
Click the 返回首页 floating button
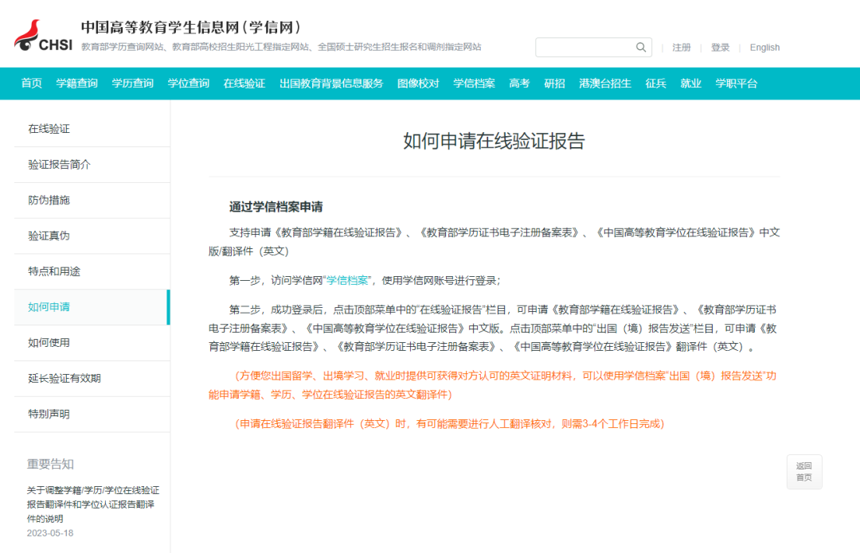pos(804,472)
